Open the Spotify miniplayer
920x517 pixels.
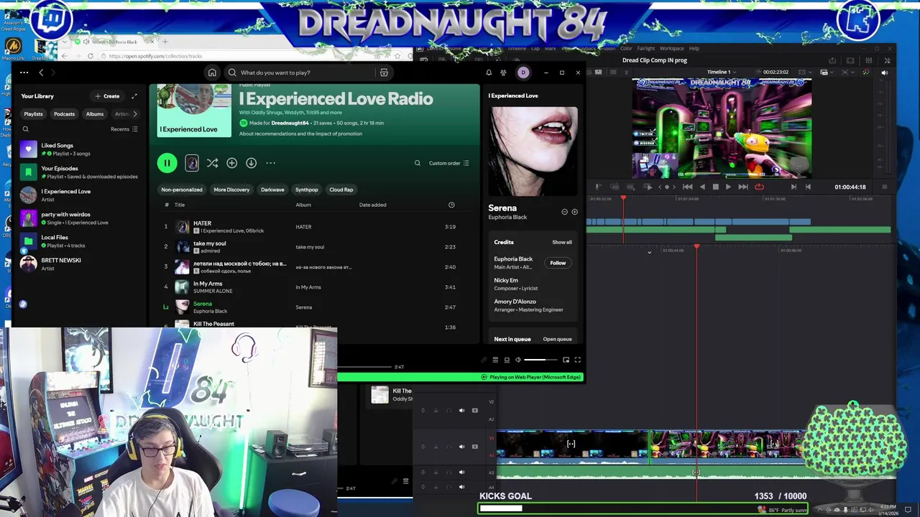[x=566, y=360]
